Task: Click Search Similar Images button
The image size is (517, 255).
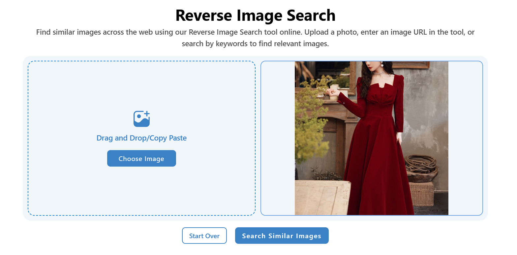Action: pyautogui.click(x=282, y=236)
